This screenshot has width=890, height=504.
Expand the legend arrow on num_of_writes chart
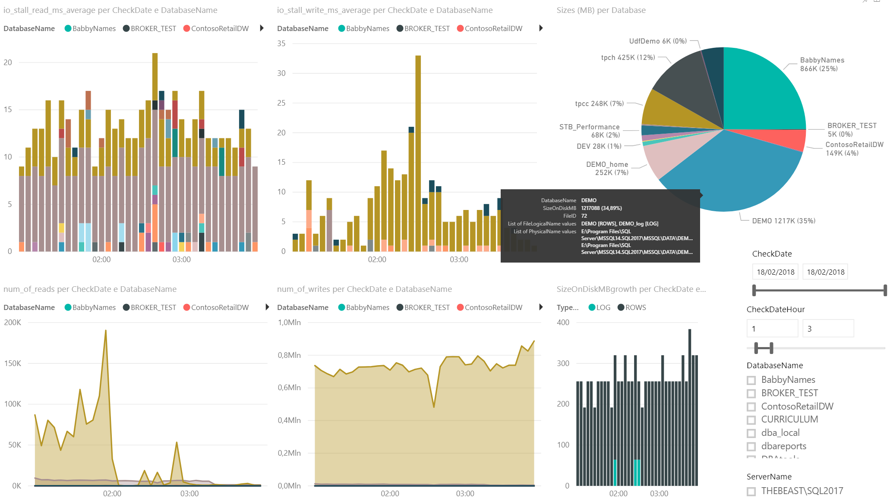[540, 307]
